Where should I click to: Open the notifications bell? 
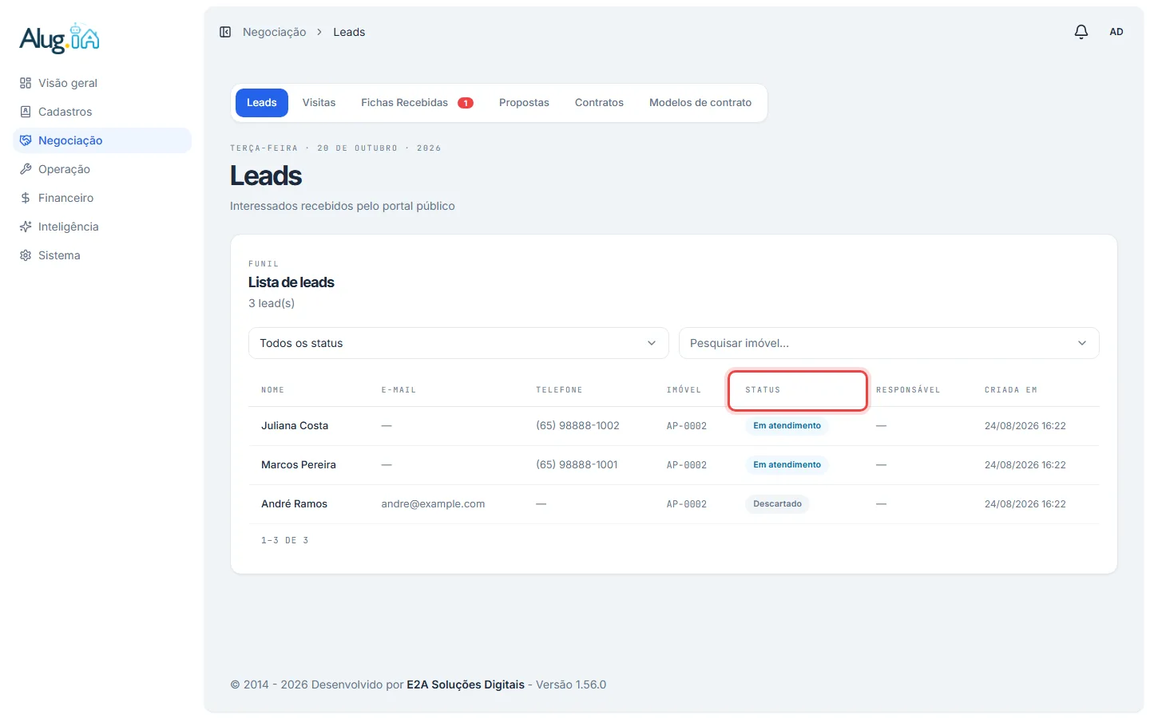click(1081, 32)
